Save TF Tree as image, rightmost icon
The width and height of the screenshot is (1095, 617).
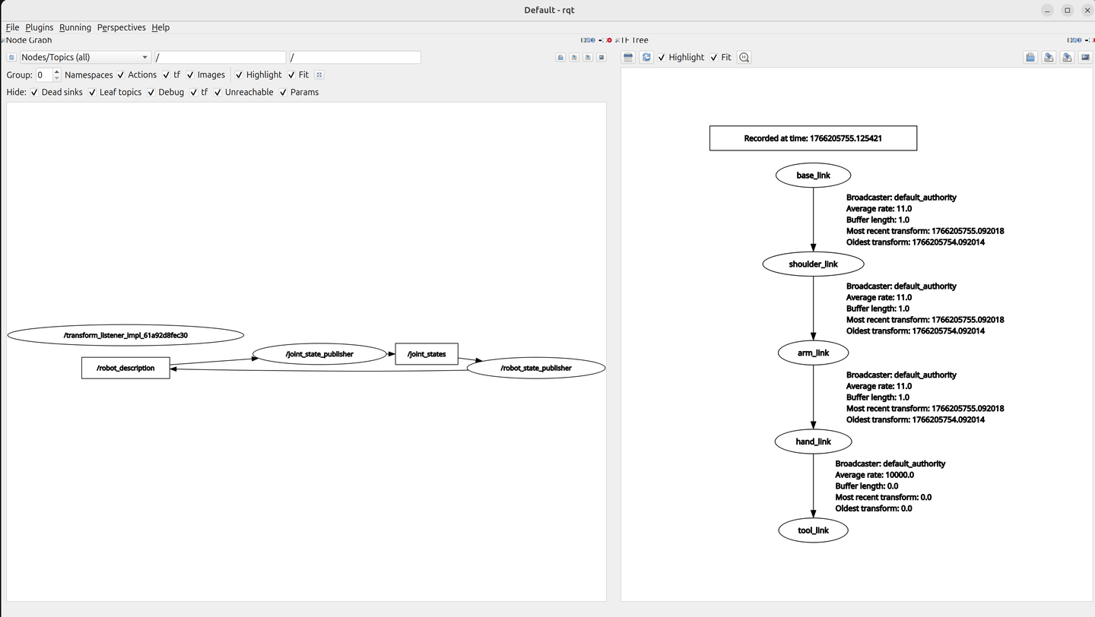pos(1085,57)
